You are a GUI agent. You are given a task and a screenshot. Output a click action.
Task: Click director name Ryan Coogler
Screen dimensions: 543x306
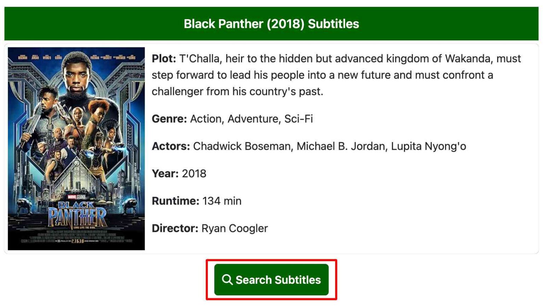(235, 228)
